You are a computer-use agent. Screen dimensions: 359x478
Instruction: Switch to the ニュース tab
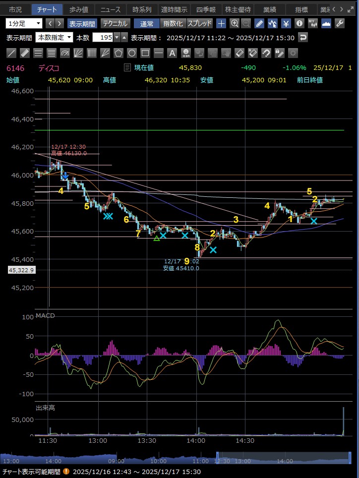pos(110,9)
